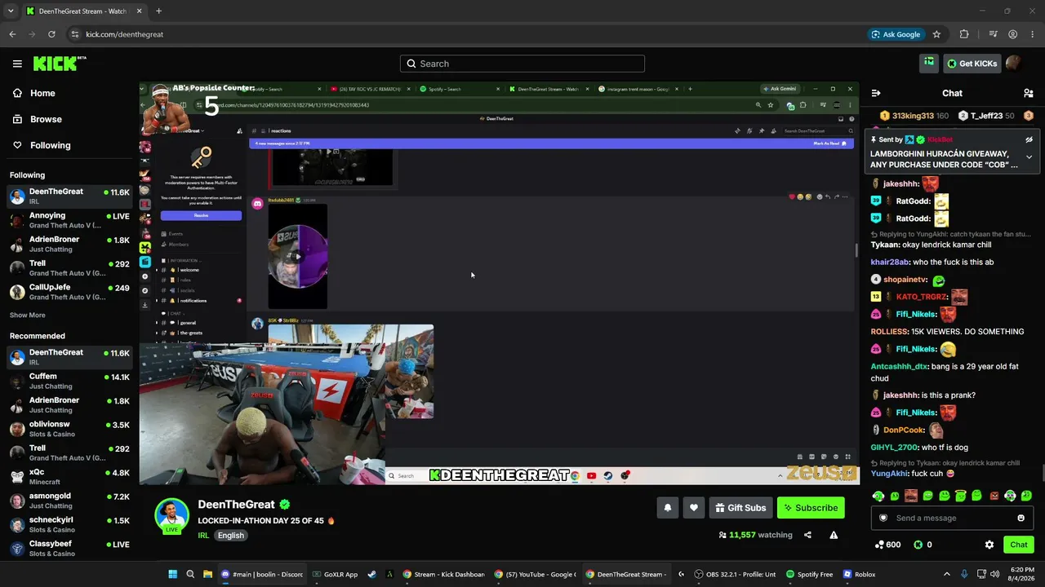Click the IRL category link
Viewport: 1045px width, 587px height.
coord(203,536)
